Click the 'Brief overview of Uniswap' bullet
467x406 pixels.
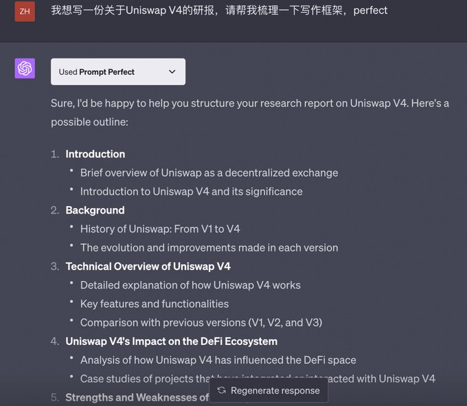(209, 172)
